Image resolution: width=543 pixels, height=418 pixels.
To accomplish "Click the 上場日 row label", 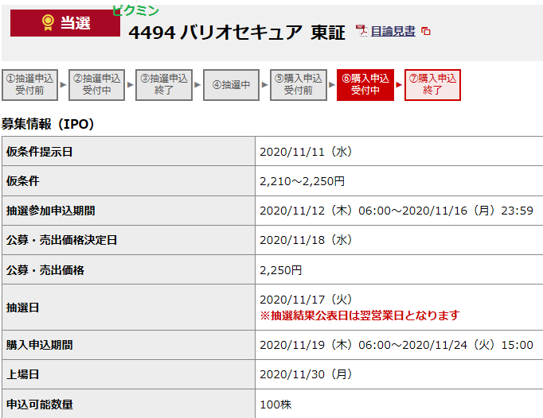I will click(x=23, y=374).
